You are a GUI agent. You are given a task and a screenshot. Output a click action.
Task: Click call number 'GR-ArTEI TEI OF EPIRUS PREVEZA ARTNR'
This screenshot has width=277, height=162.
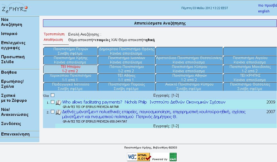click(91, 107)
